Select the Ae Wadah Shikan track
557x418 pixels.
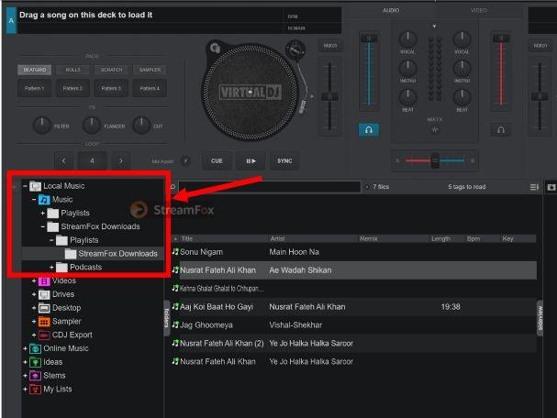(354, 270)
